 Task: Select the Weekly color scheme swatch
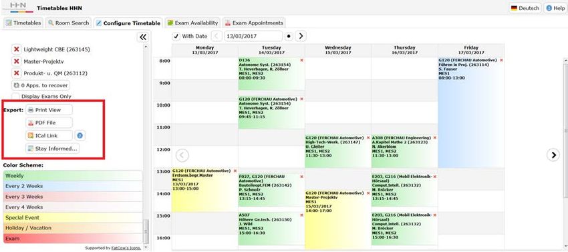tap(72, 176)
